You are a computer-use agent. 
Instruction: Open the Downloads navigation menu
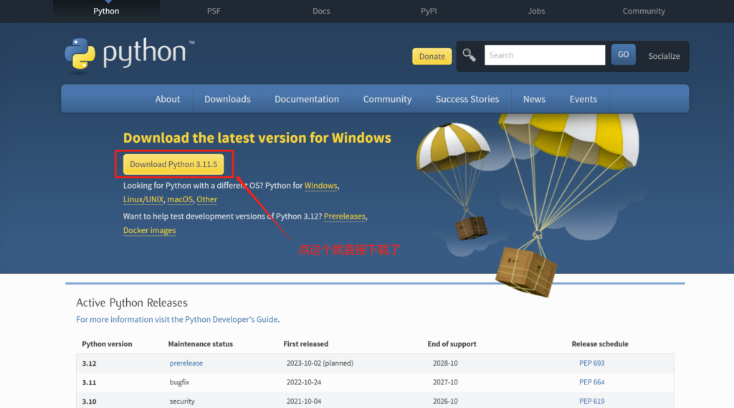click(227, 99)
